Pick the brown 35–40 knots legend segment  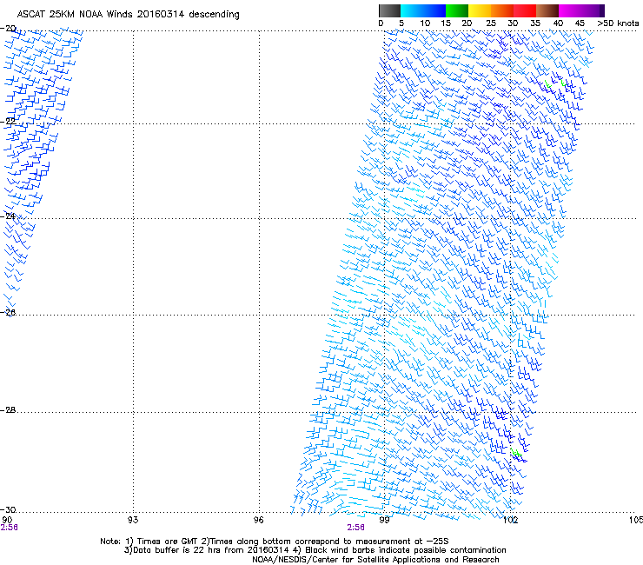[x=547, y=10]
